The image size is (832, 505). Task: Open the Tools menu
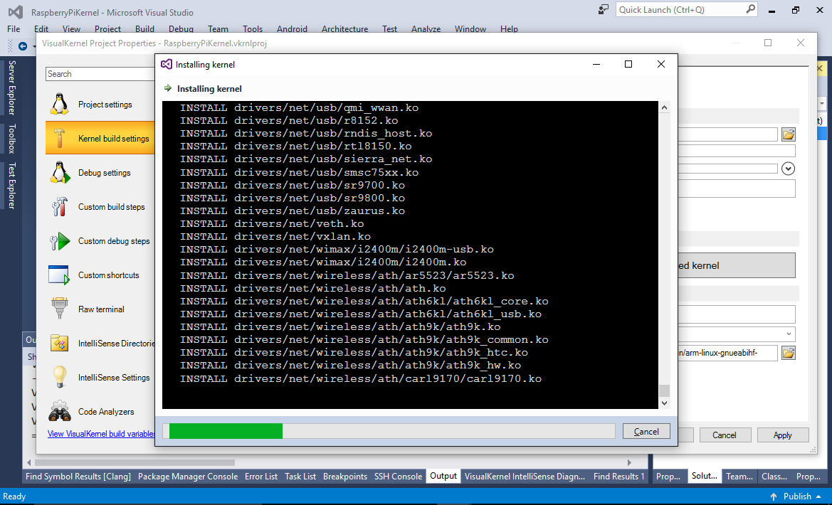click(x=253, y=29)
